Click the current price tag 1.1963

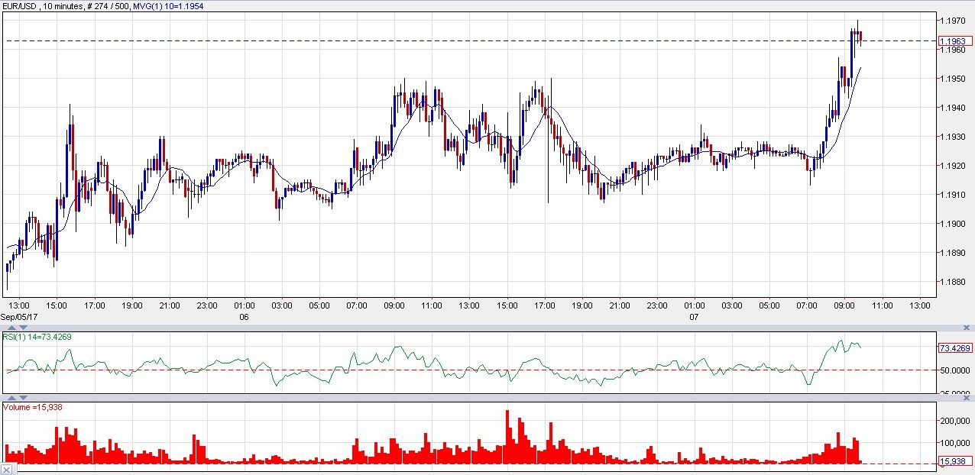click(955, 41)
